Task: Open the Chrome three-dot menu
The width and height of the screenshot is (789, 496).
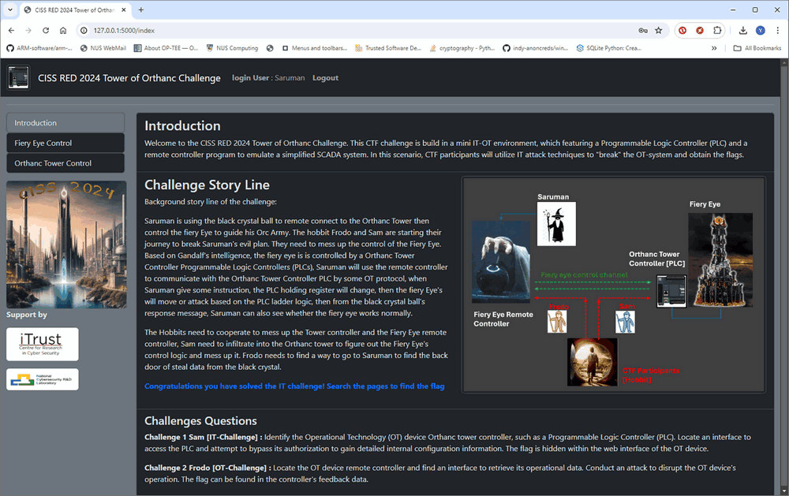Action: 777,31
